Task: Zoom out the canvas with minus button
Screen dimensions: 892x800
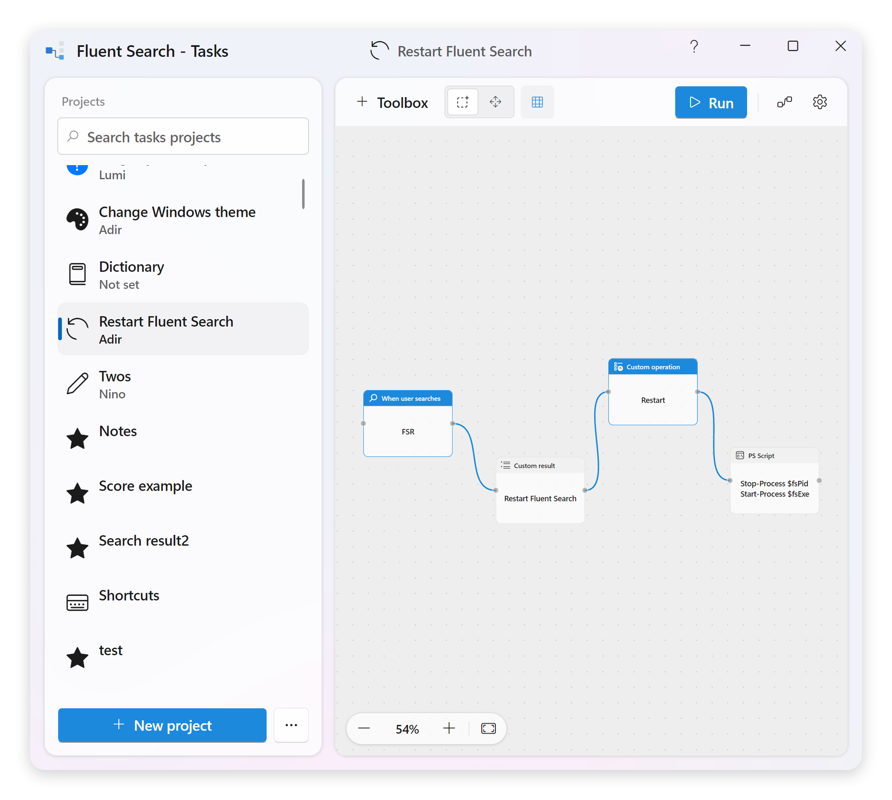Action: (364, 728)
